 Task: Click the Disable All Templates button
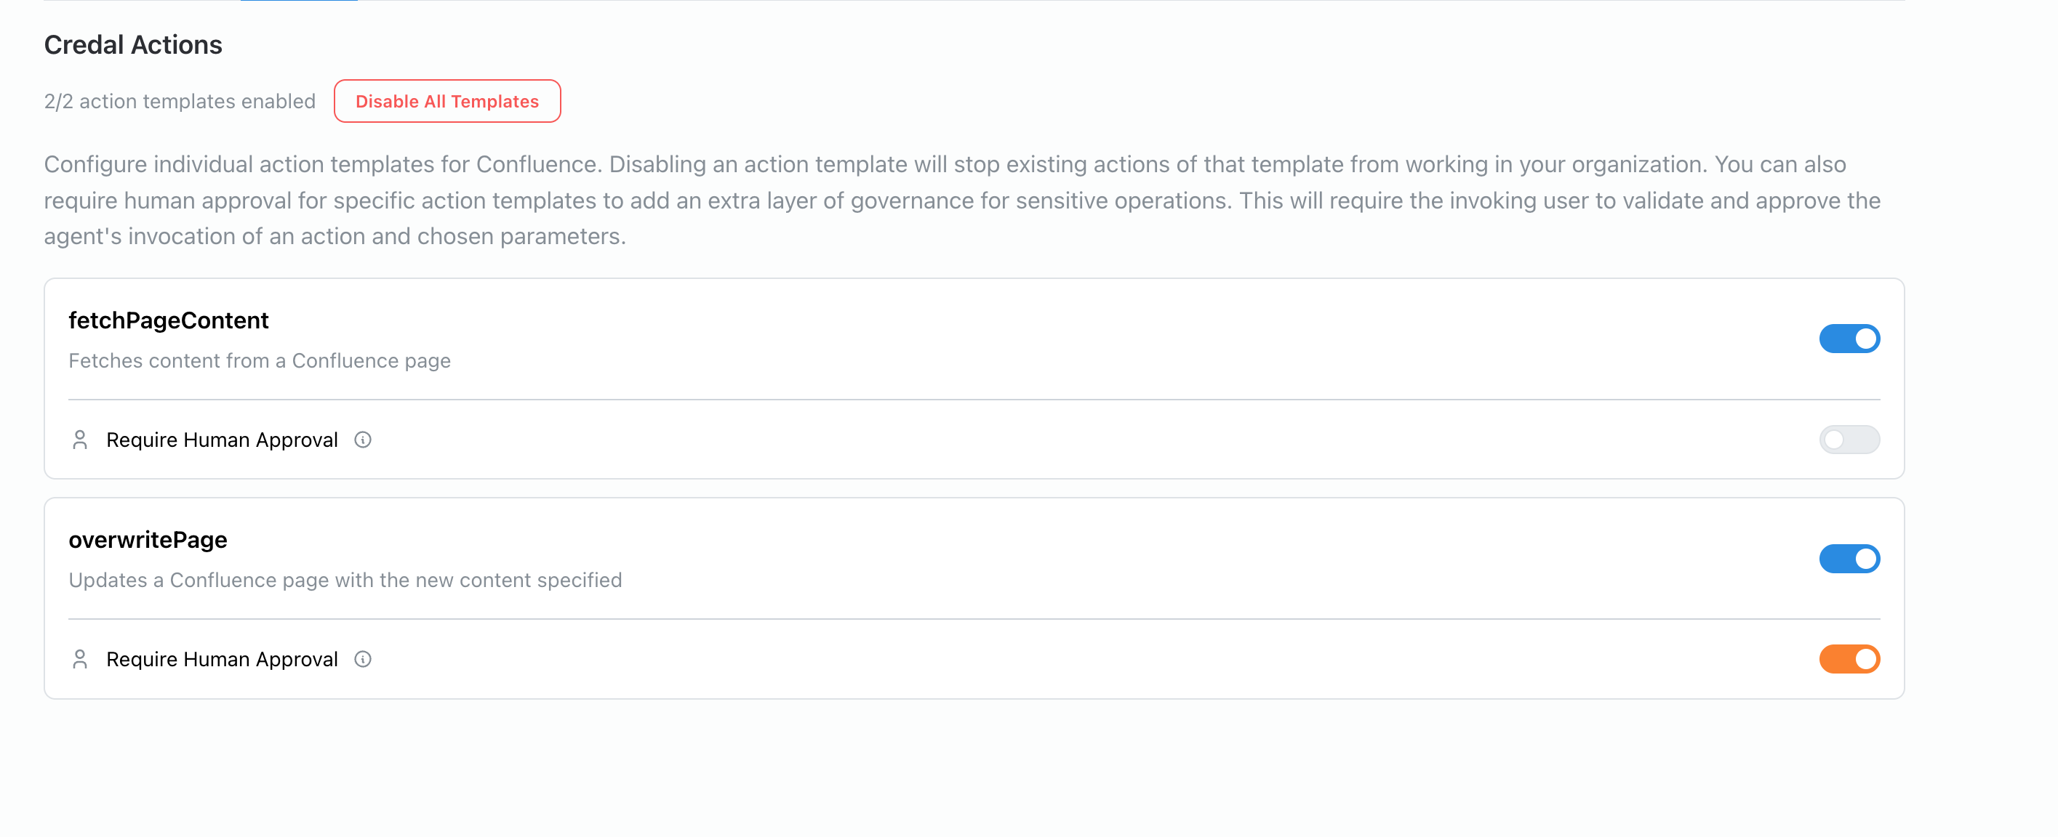[x=447, y=101]
